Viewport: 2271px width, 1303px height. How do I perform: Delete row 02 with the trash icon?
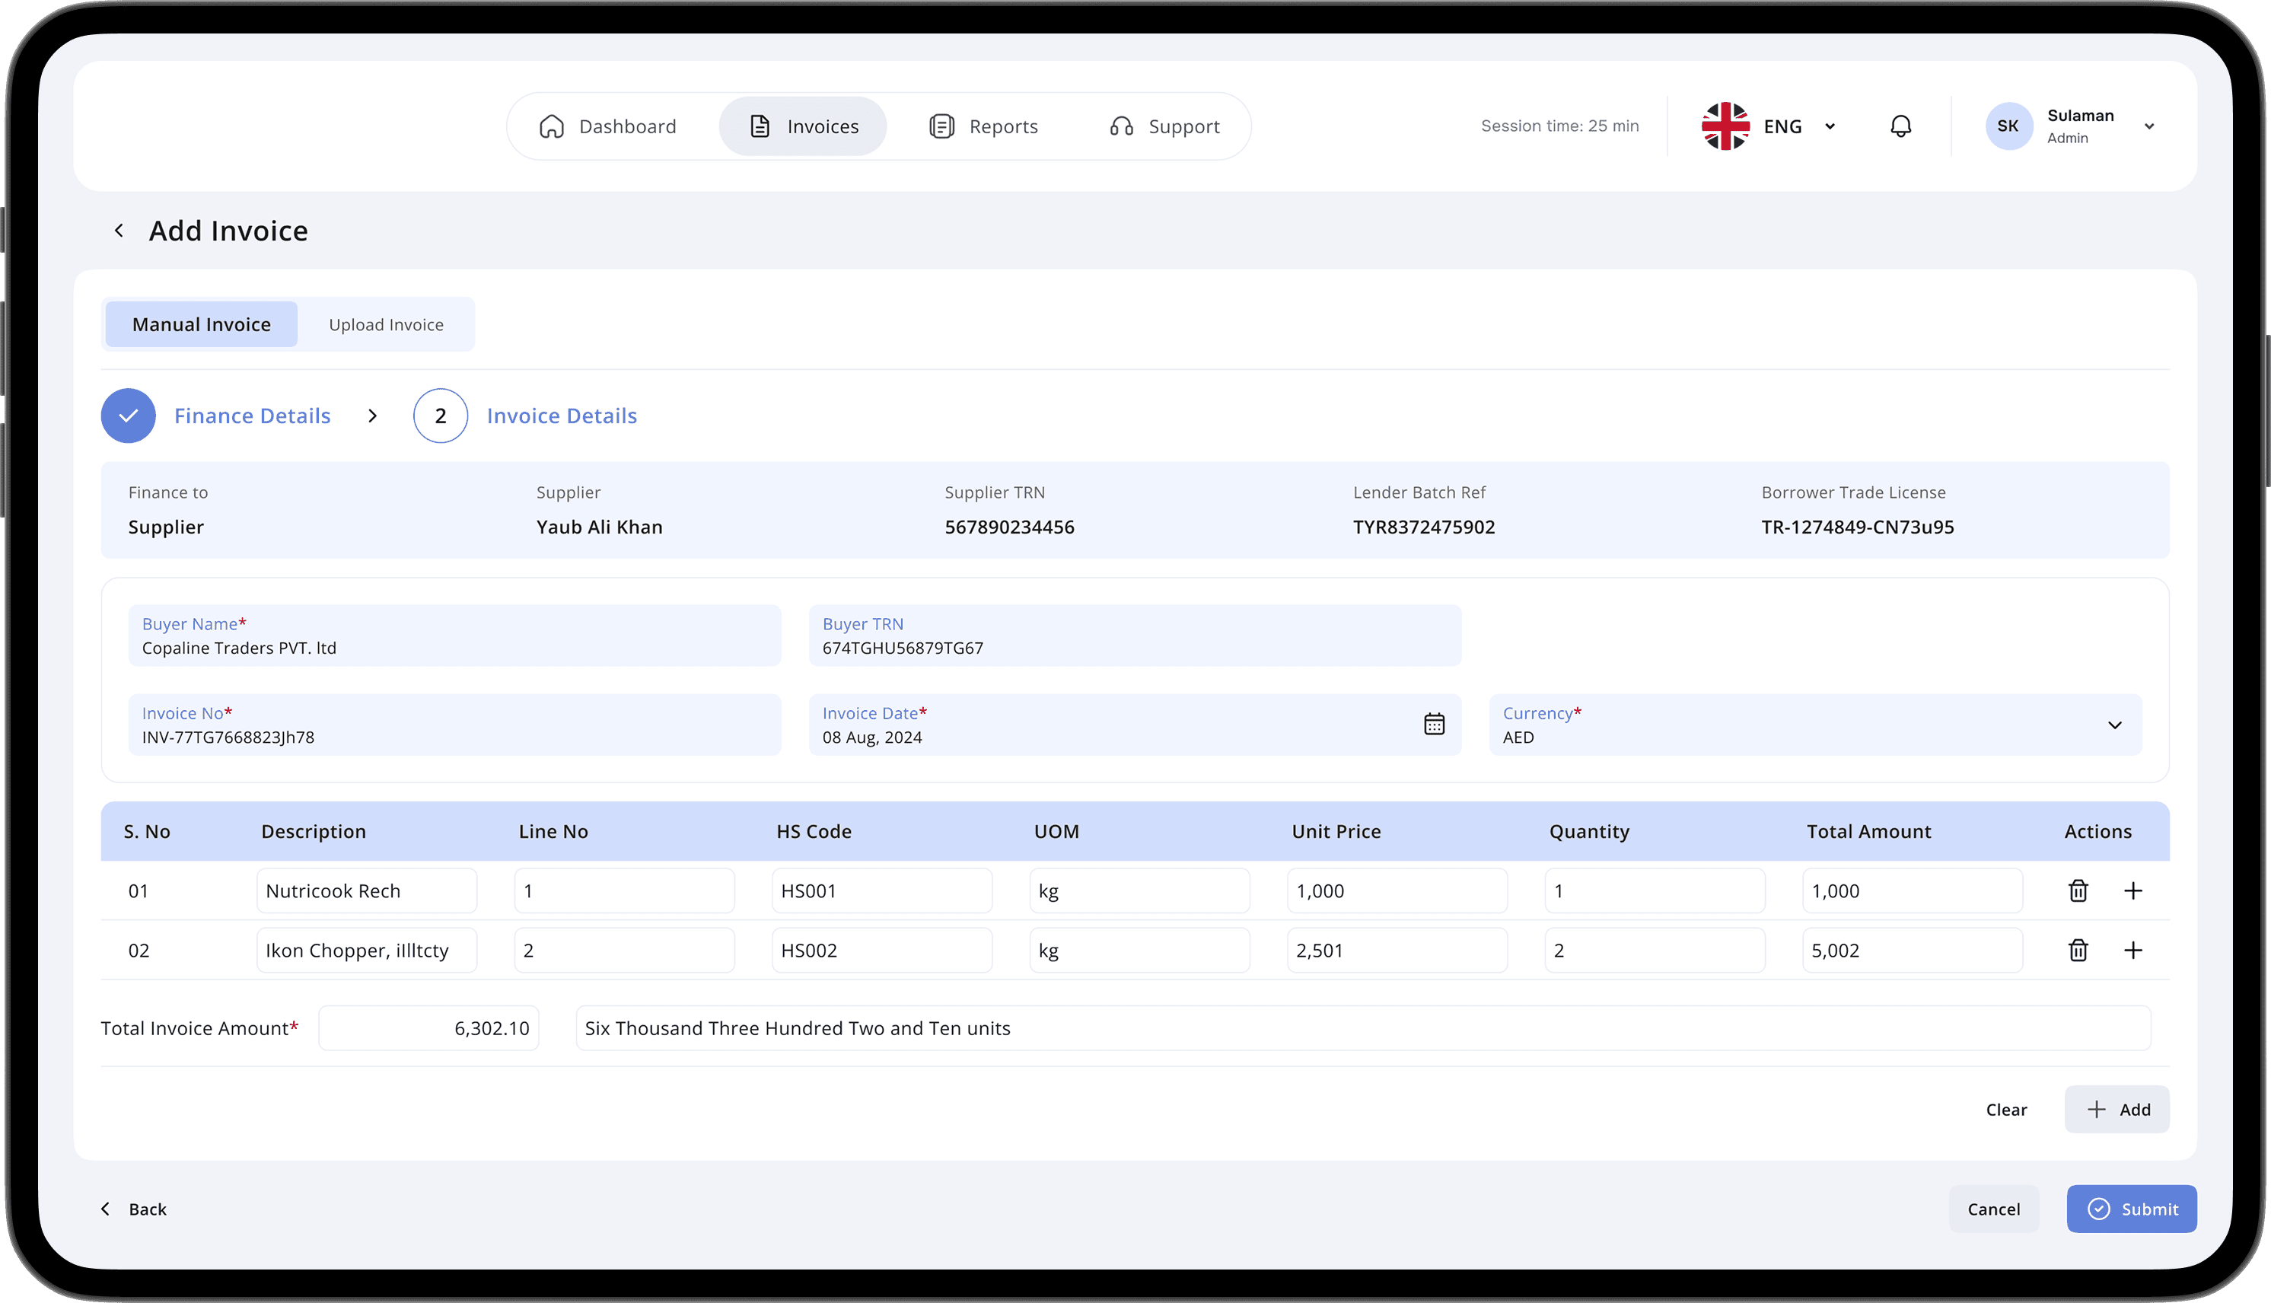click(x=2078, y=951)
